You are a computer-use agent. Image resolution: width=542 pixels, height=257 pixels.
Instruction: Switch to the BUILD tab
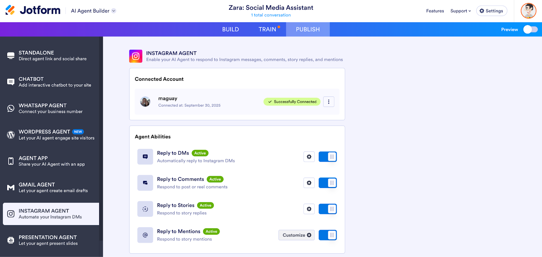[230, 29]
